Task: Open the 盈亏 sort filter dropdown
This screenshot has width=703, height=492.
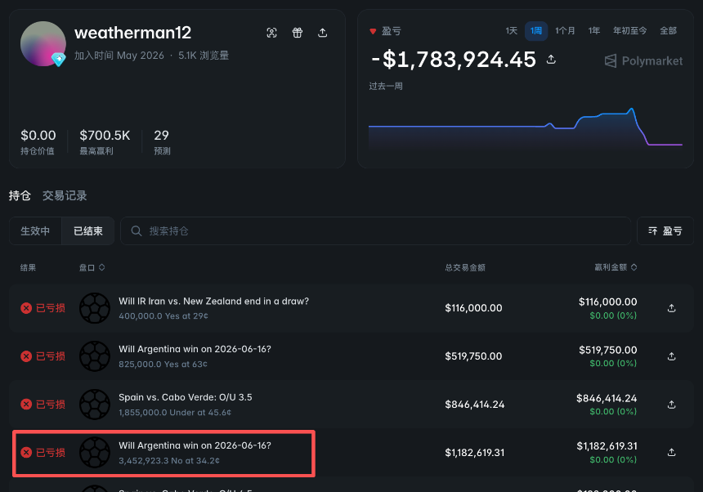Action: pyautogui.click(x=665, y=230)
